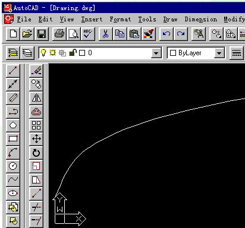Open the File menu
The width and height of the screenshot is (245, 228).
pyautogui.click(x=24, y=19)
